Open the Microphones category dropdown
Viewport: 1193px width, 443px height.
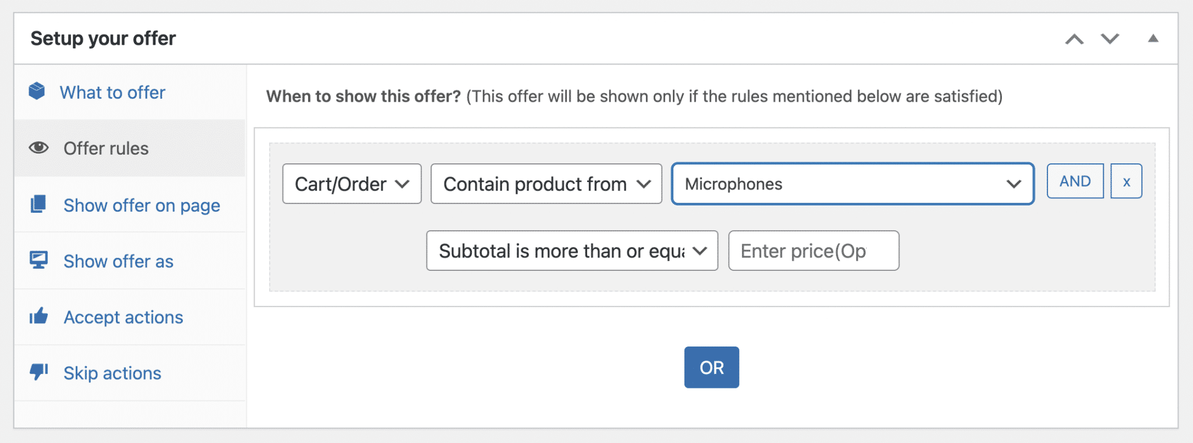852,184
